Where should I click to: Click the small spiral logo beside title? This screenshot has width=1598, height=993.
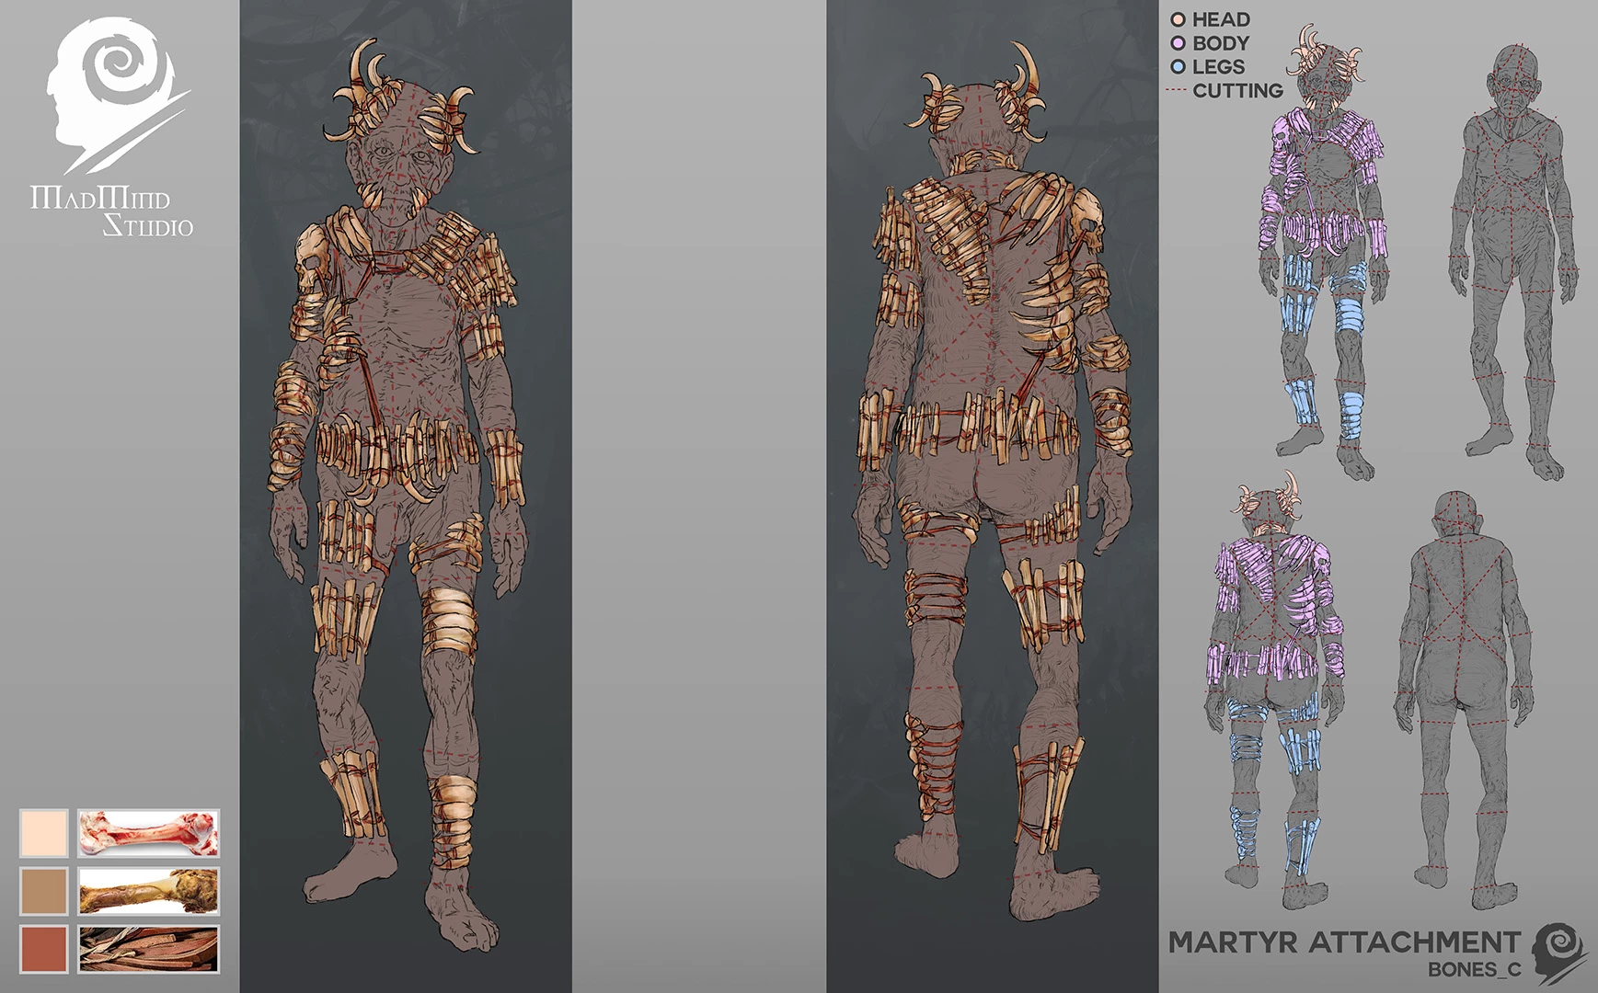click(x=1558, y=954)
